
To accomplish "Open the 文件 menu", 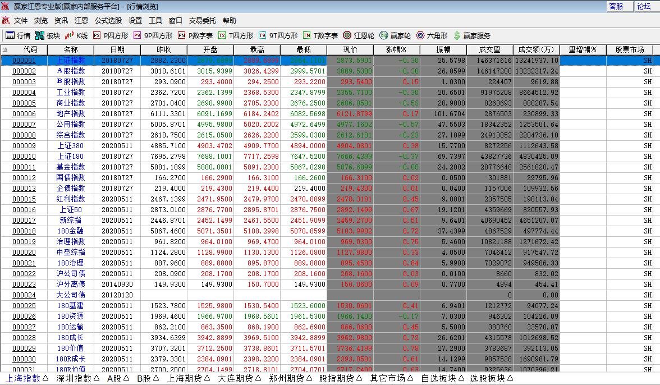I will (21, 21).
